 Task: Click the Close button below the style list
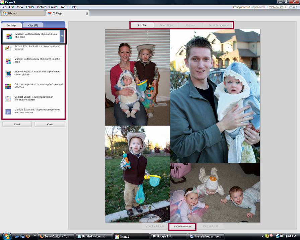point(50,124)
